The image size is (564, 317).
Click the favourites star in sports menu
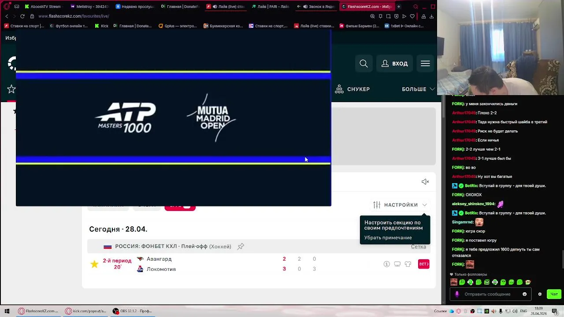point(11,89)
